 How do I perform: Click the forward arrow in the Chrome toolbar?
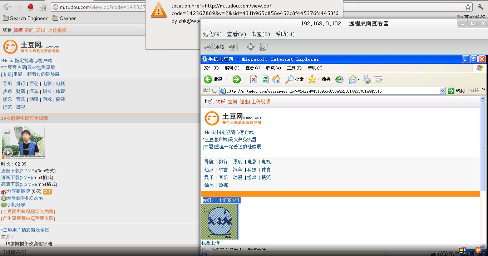click(x=19, y=7)
